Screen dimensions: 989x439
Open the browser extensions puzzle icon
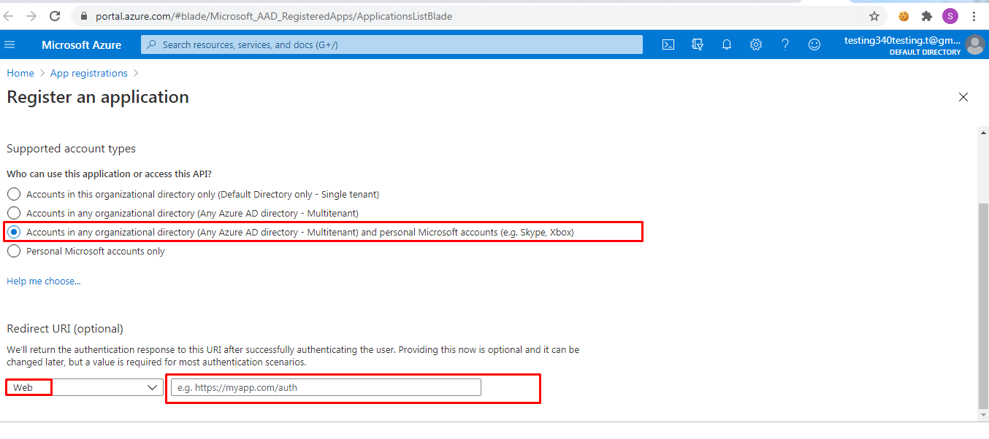926,16
